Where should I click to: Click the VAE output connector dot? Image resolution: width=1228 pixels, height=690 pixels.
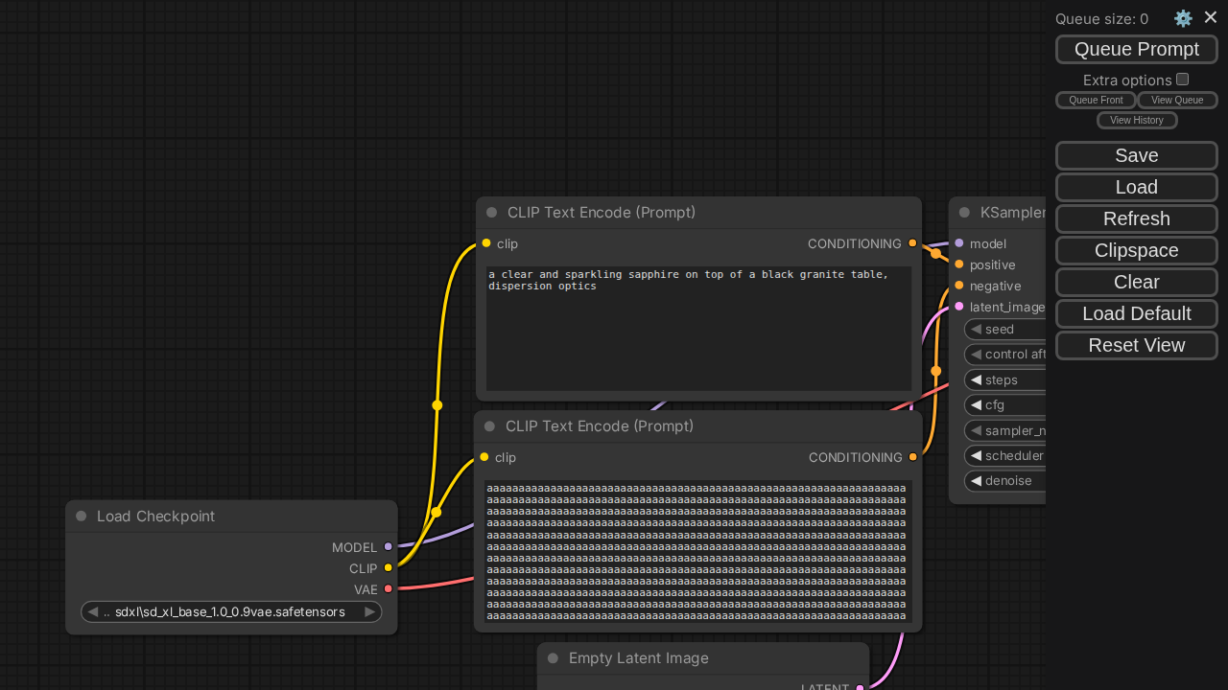click(x=388, y=589)
